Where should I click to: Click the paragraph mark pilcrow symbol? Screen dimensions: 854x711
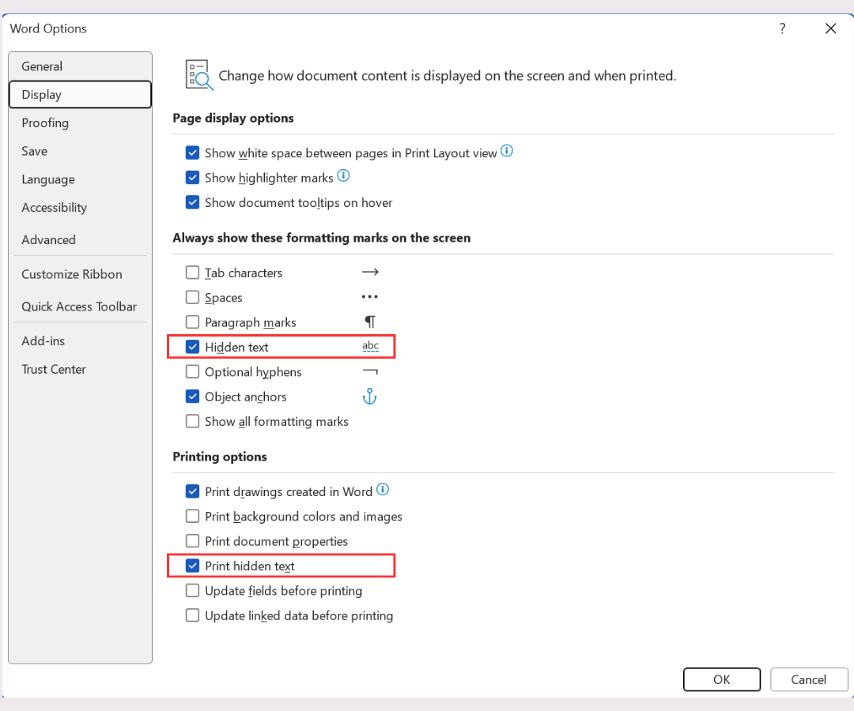point(370,322)
